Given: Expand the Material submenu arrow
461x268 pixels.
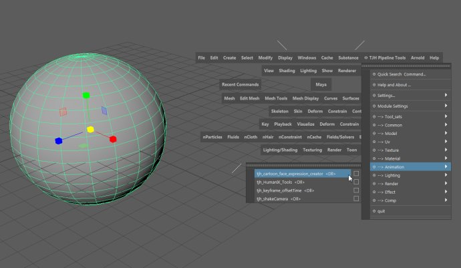Looking at the screenshot, I should coord(446,158).
